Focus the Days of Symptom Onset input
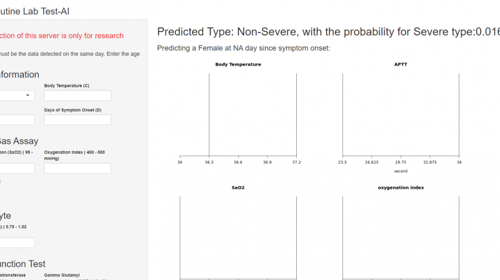 (77, 119)
